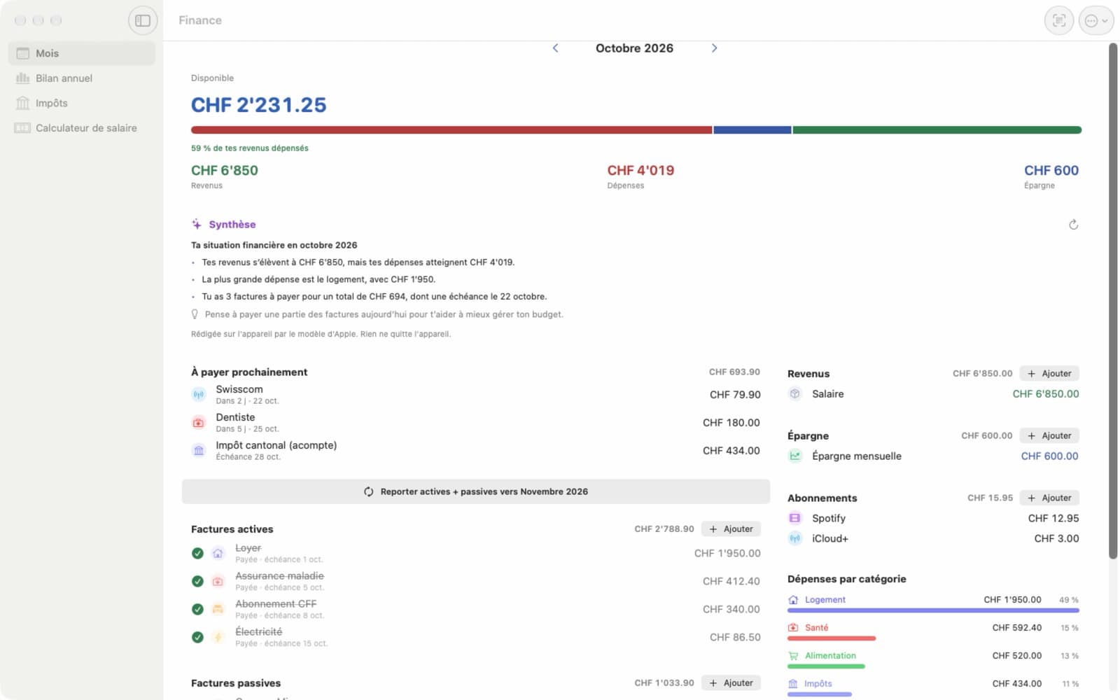Open Calculateur de salaire in sidebar
This screenshot has height=700, width=1120.
(82, 128)
